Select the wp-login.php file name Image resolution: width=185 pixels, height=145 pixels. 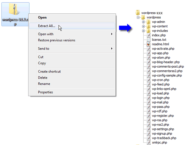161,98
